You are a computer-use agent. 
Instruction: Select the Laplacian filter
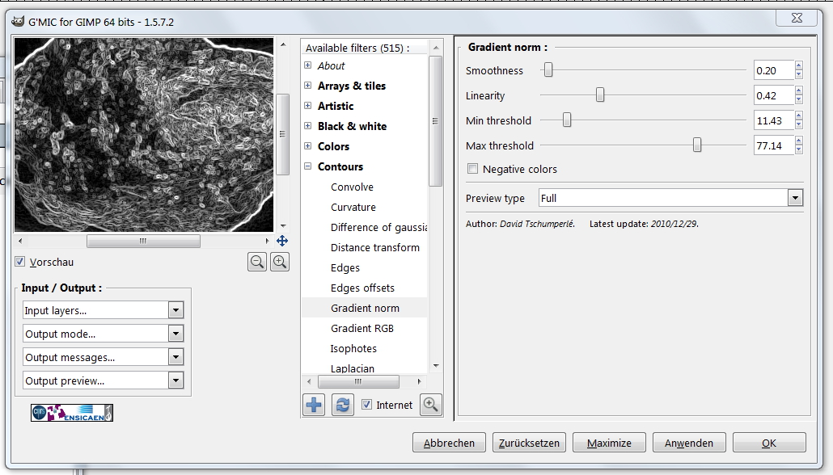[353, 368]
